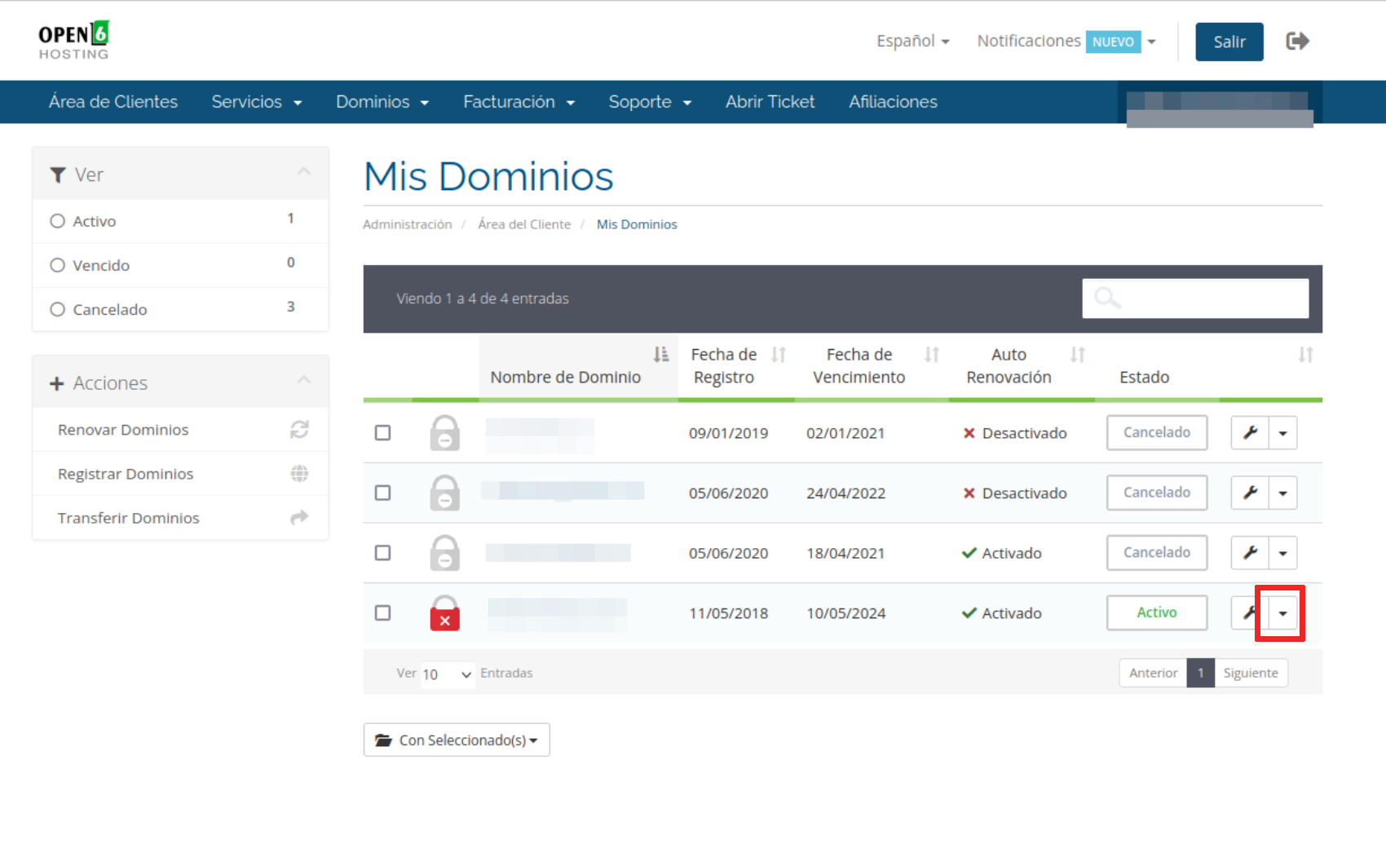Check the box for the 09/01/2019 domain
This screenshot has height=858, width=1386.
(382, 432)
